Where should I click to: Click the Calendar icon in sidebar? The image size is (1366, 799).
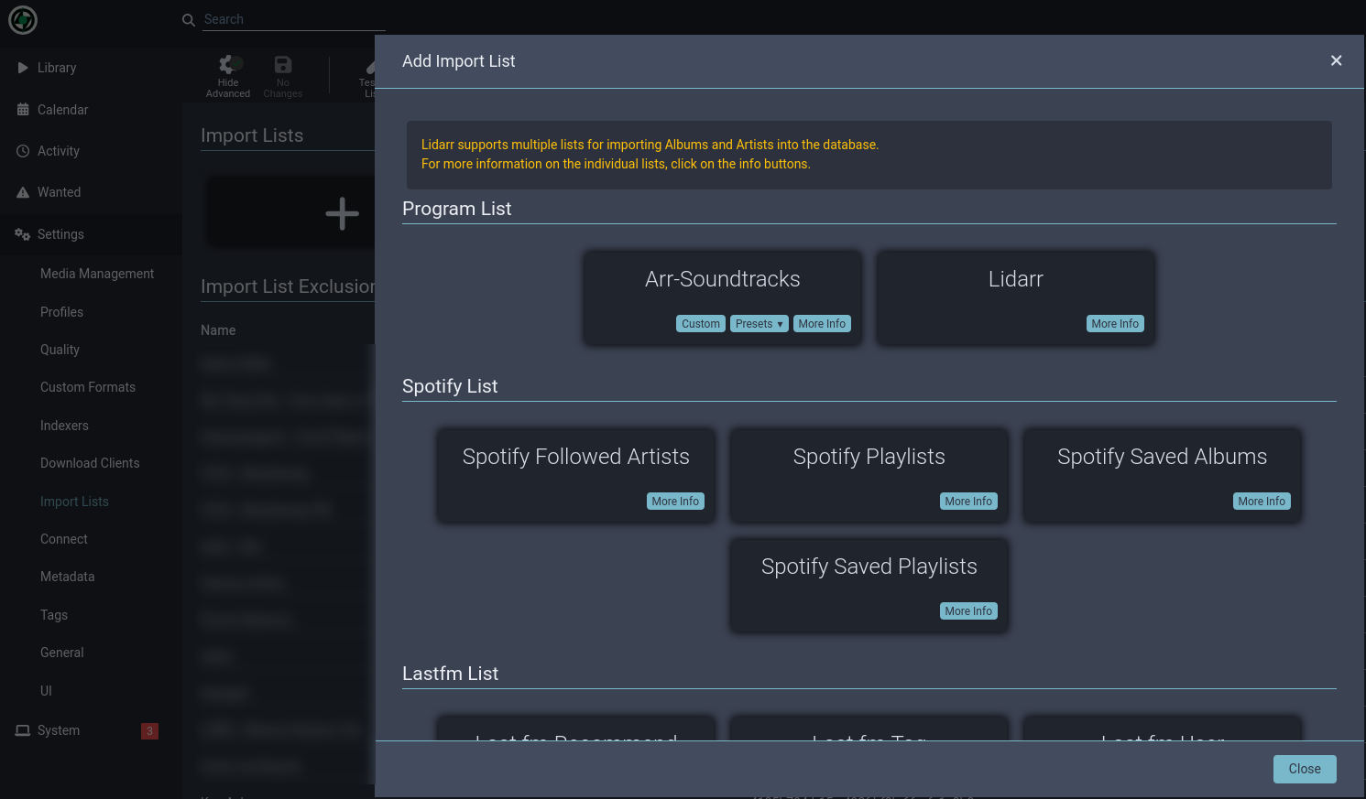(23, 110)
